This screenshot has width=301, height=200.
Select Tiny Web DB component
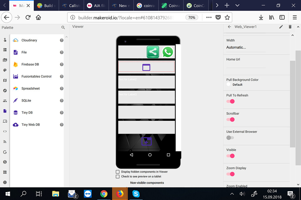tap(31, 125)
